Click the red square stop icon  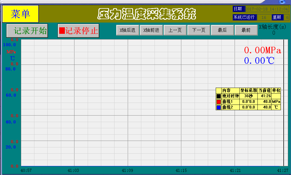point(62,30)
